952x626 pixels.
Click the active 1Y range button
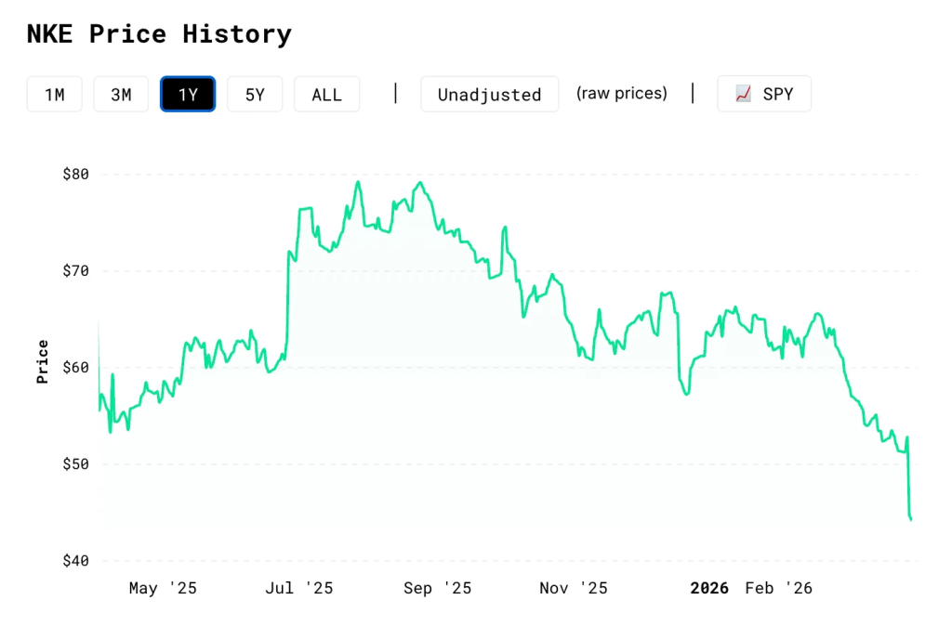[188, 95]
